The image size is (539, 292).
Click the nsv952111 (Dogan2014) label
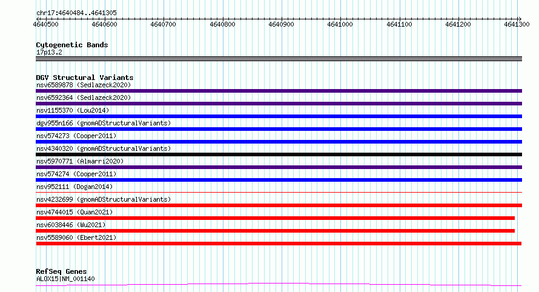[x=74, y=187]
